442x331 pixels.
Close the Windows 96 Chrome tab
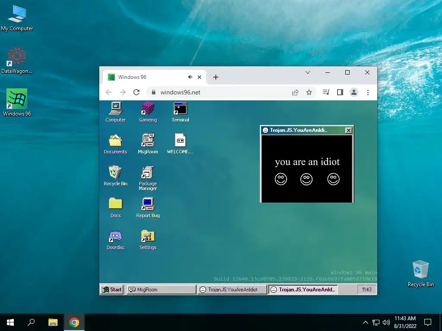coord(199,77)
